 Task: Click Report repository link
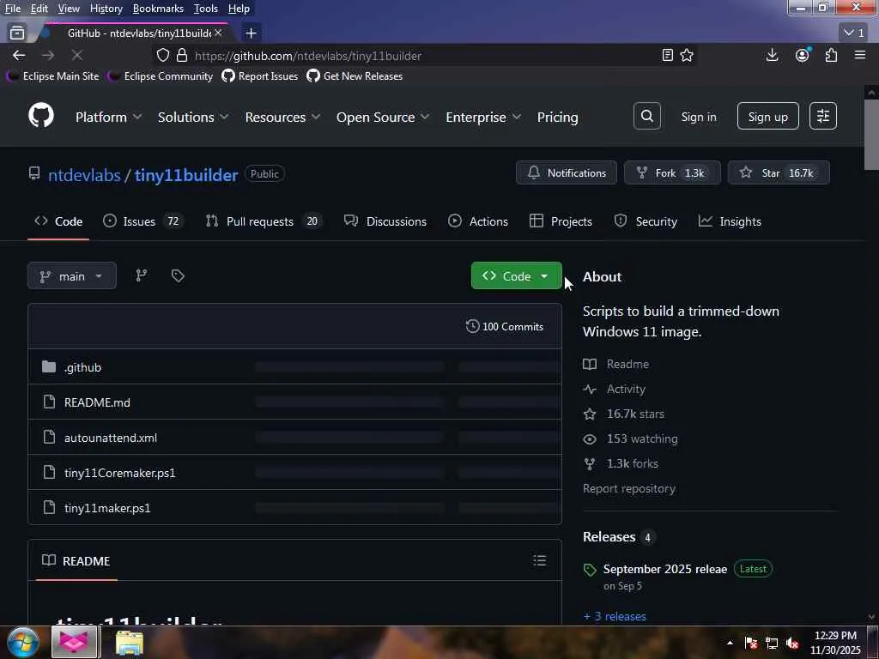tap(629, 488)
